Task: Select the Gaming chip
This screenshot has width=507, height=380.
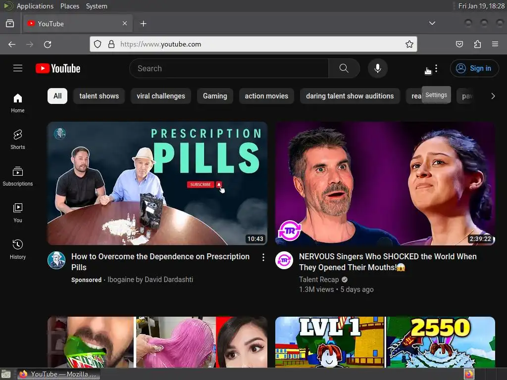Action: (x=215, y=96)
